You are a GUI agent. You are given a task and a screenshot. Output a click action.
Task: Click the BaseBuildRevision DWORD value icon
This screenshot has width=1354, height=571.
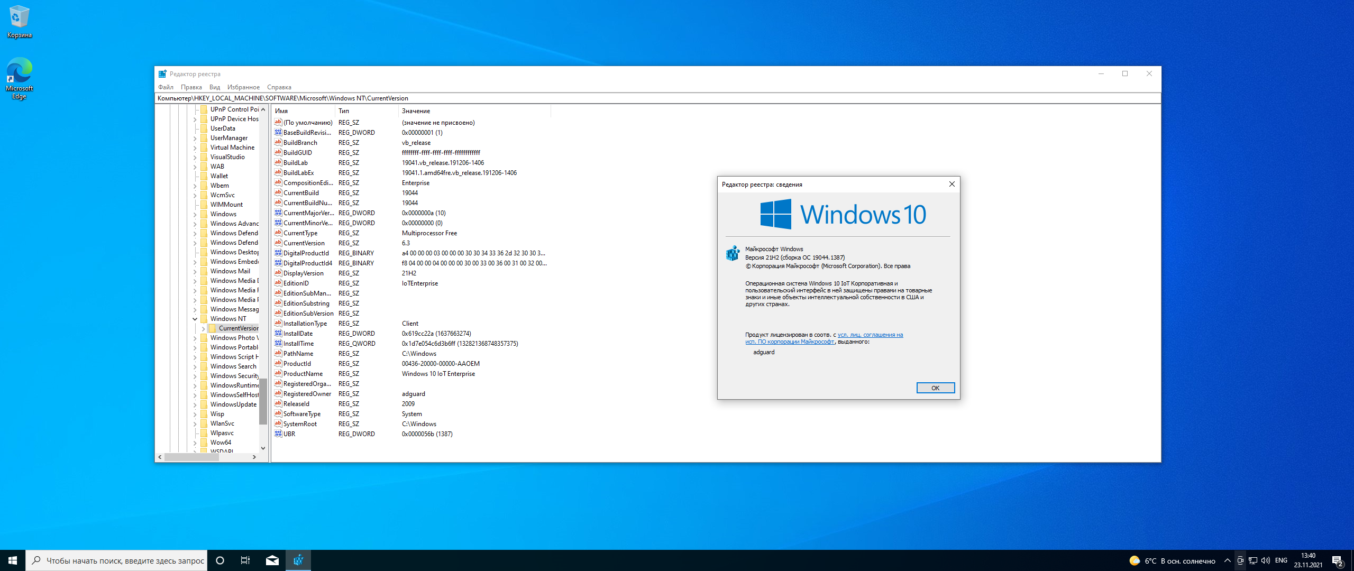(278, 132)
